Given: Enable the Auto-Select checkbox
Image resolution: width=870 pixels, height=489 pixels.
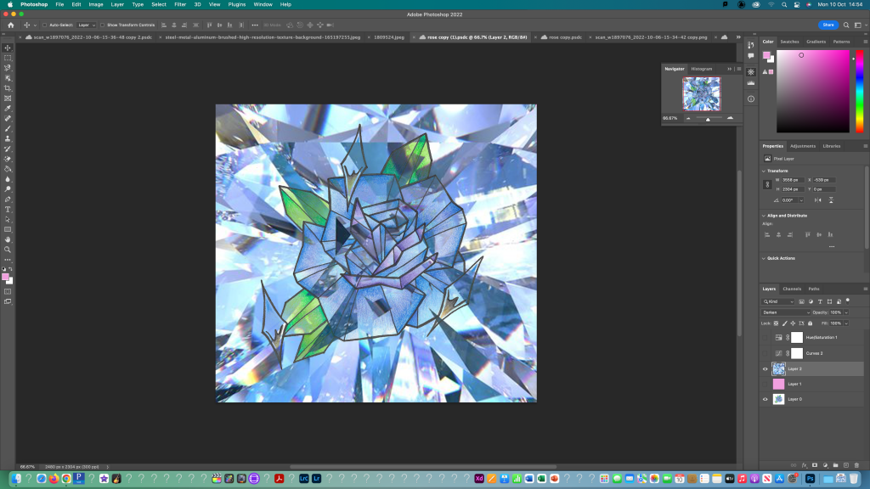Looking at the screenshot, I should (46, 25).
